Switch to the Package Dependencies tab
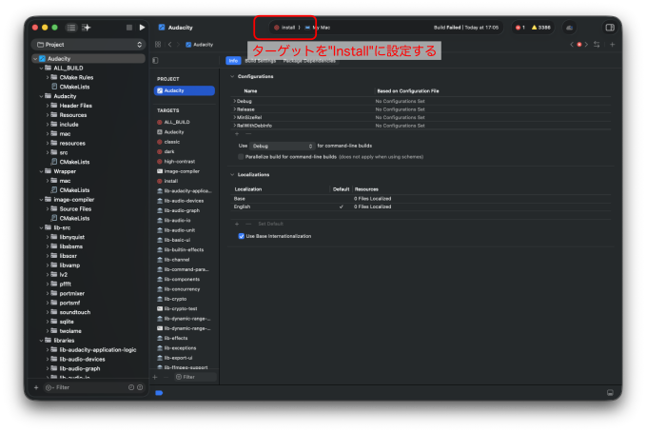 309,61
